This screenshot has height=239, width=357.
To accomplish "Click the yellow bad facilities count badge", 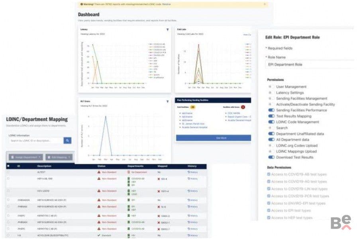I will click(192, 107).
